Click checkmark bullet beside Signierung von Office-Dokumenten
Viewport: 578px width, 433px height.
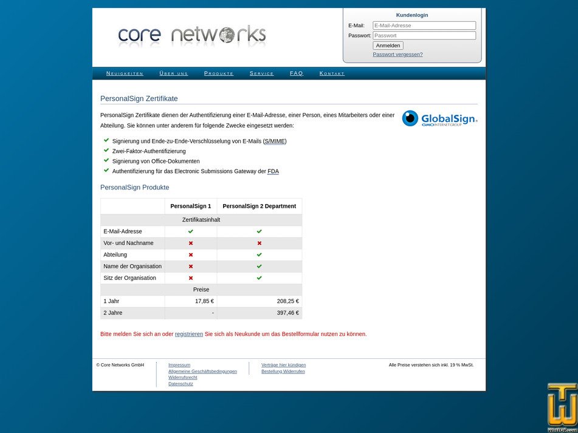pos(106,160)
